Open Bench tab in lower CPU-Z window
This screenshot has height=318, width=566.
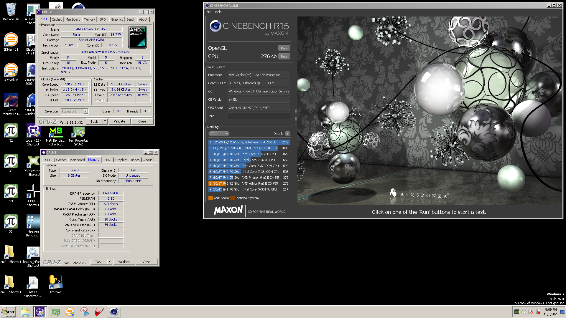[135, 160]
